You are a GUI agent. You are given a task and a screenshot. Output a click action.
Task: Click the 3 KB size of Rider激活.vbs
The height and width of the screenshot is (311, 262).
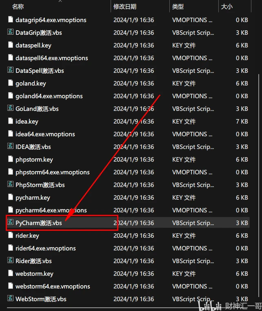(242, 261)
